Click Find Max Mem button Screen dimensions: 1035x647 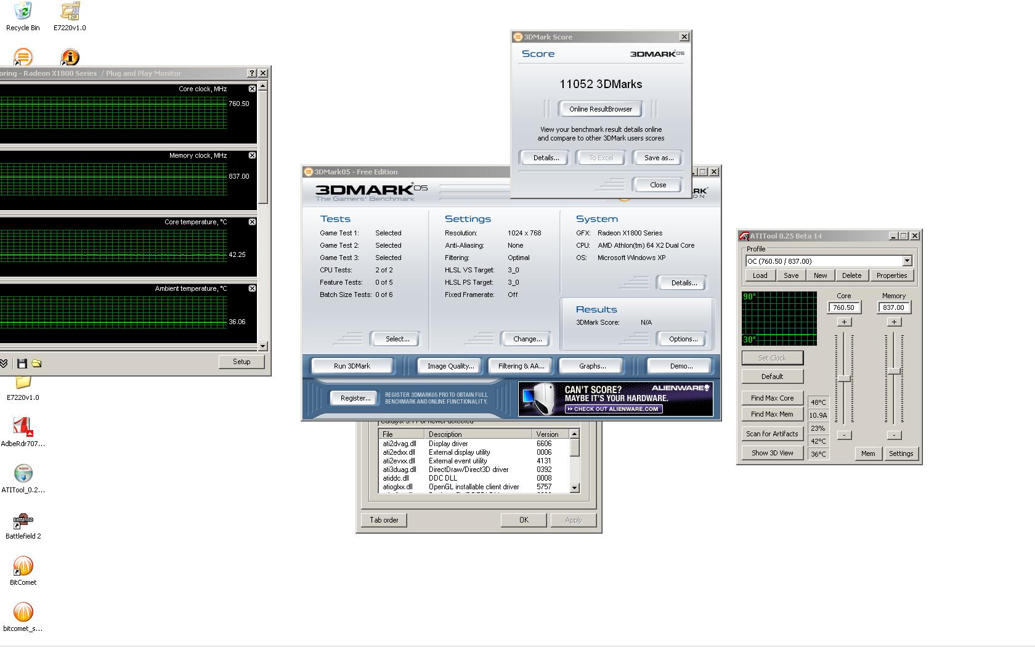[773, 414]
